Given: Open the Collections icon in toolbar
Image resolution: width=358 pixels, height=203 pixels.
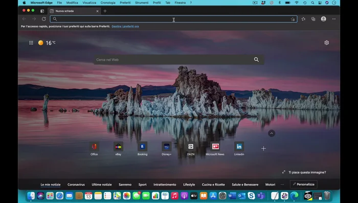Looking at the screenshot, I should coord(313,19).
